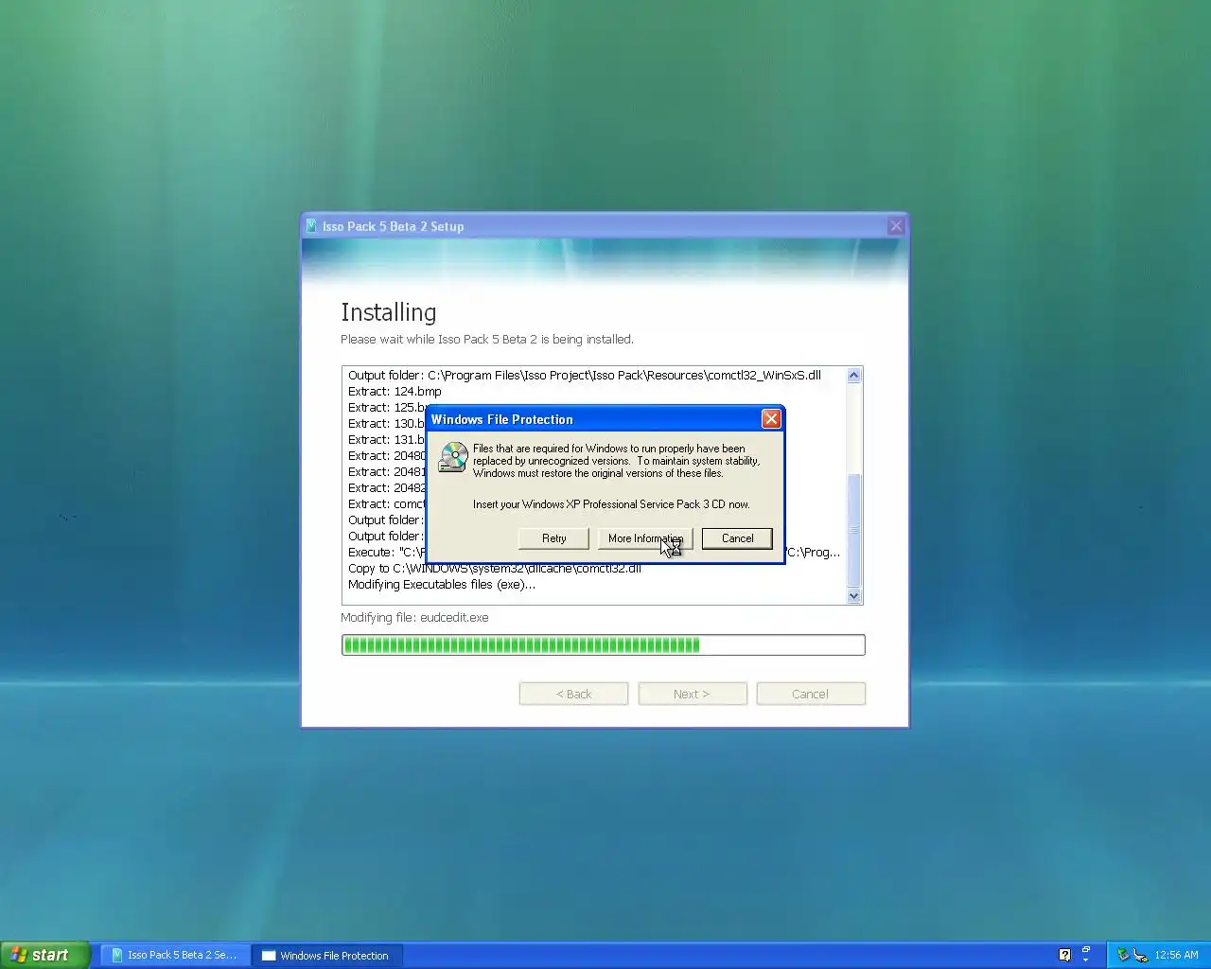Click the USB network cable tray icon
Image resolution: width=1211 pixels, height=969 pixels.
click(x=1140, y=955)
